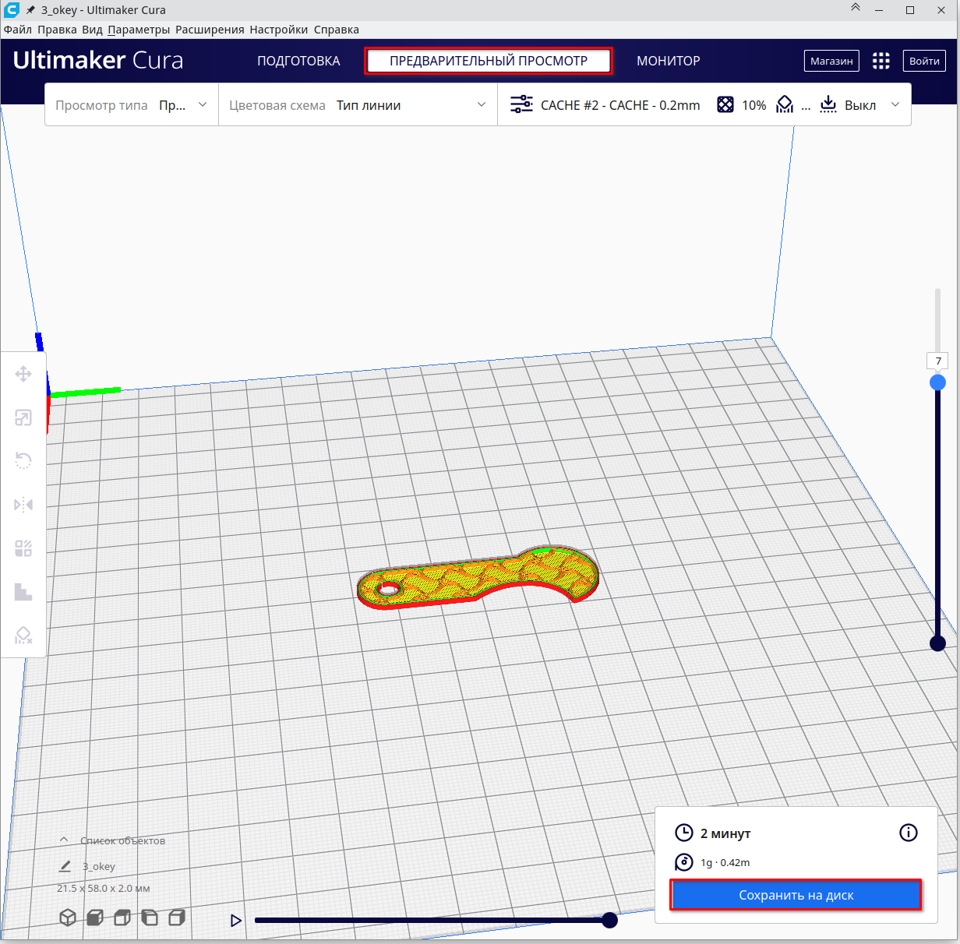Show print time details info icon
Viewport: 960px width, 944px height.
click(908, 833)
